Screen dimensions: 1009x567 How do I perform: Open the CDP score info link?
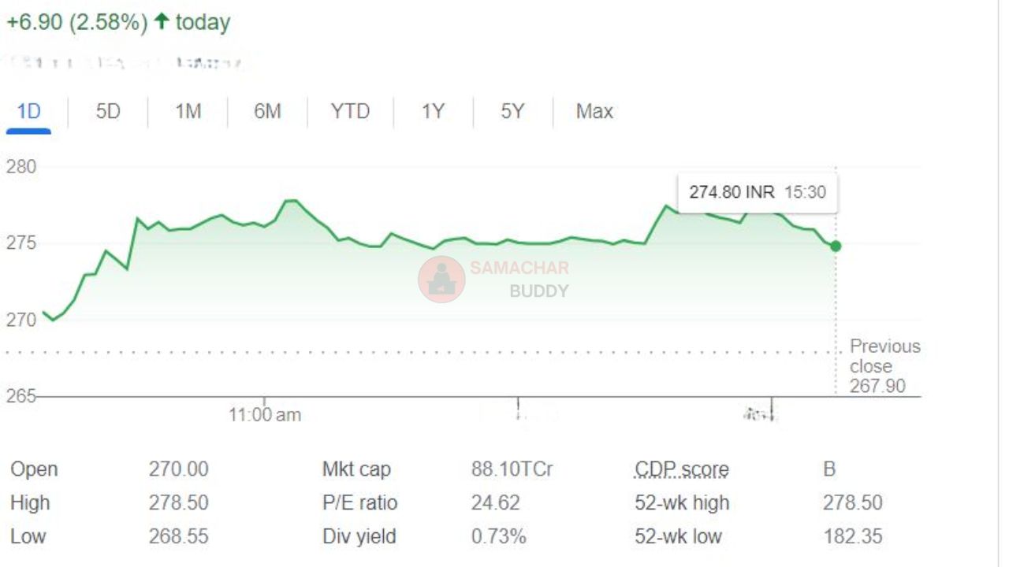(681, 469)
